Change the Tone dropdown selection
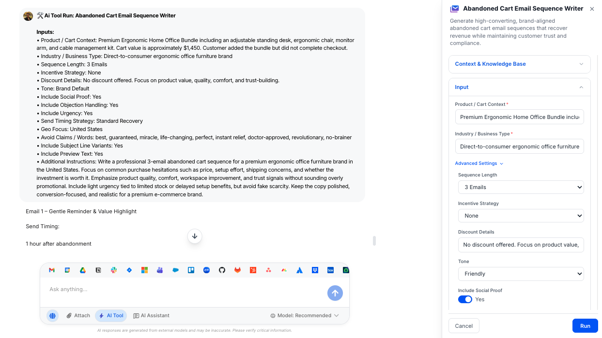The width and height of the screenshot is (602, 338). click(x=521, y=274)
